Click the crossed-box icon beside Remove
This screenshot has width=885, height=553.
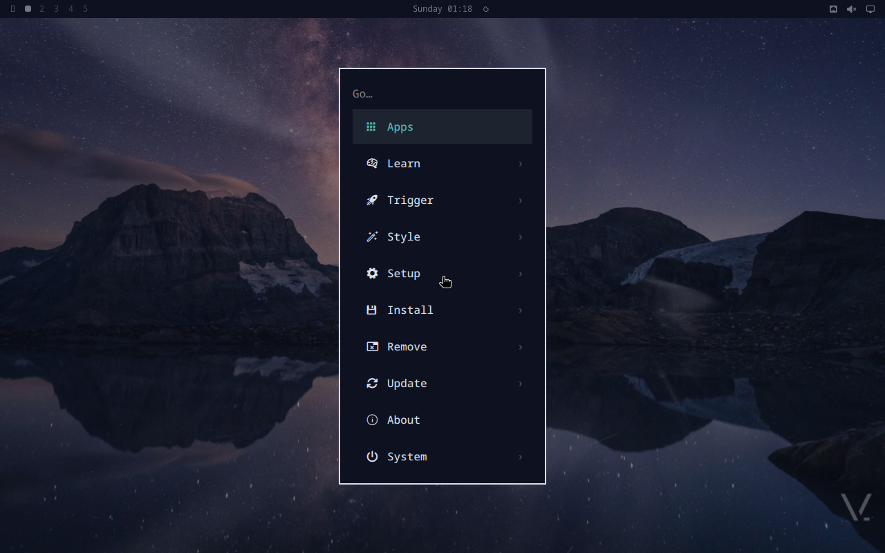pos(372,346)
